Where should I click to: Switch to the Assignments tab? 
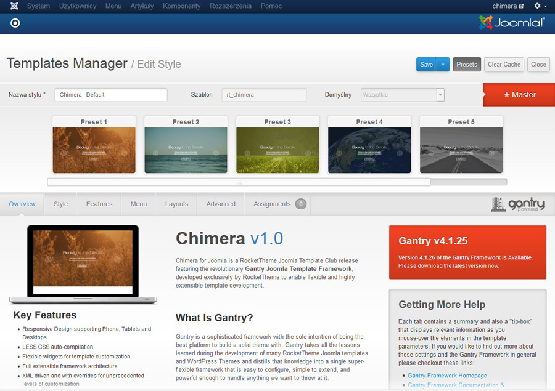tap(277, 204)
